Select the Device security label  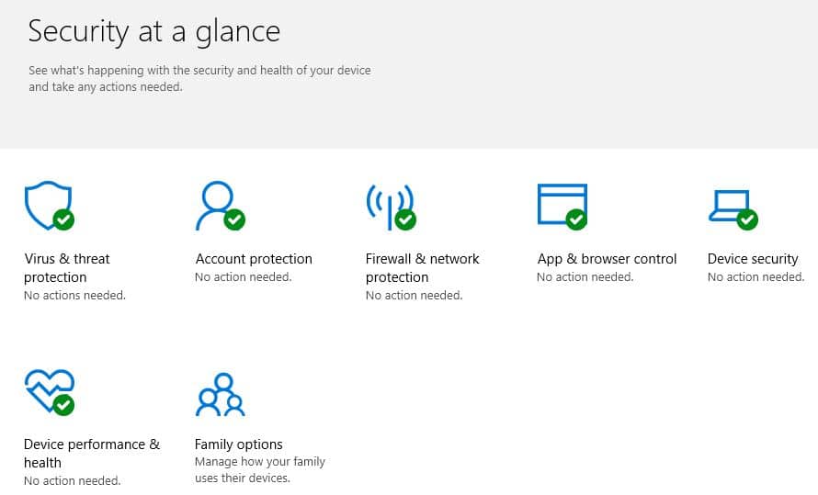click(753, 259)
